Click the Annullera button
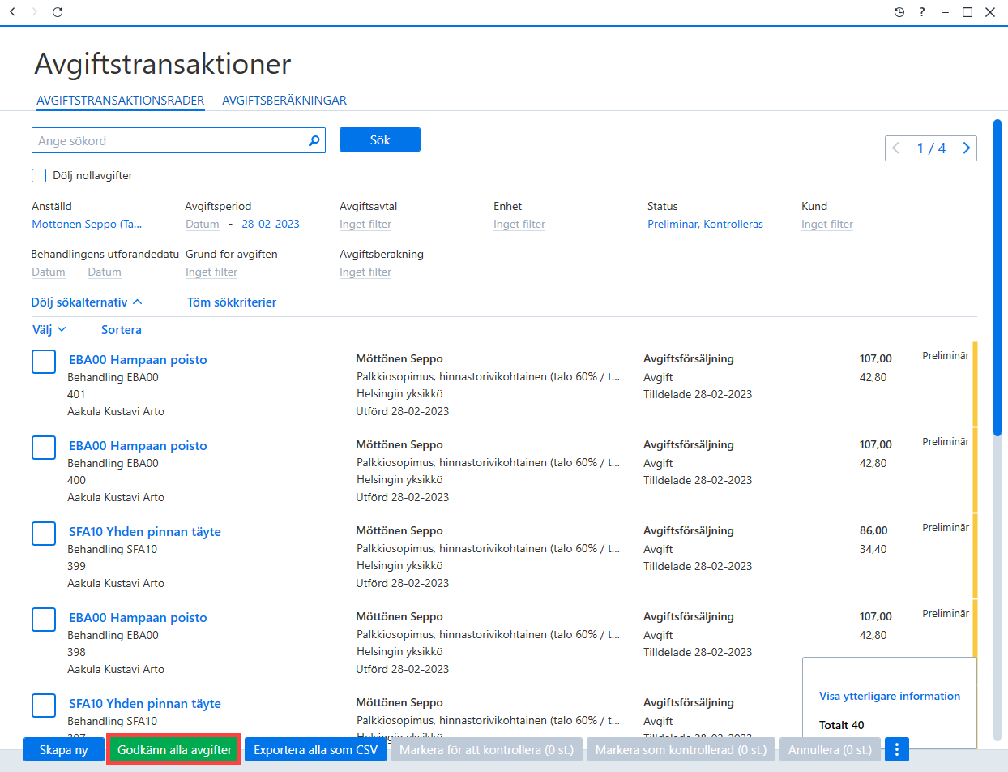Image resolution: width=1008 pixels, height=772 pixels. pyautogui.click(x=831, y=750)
